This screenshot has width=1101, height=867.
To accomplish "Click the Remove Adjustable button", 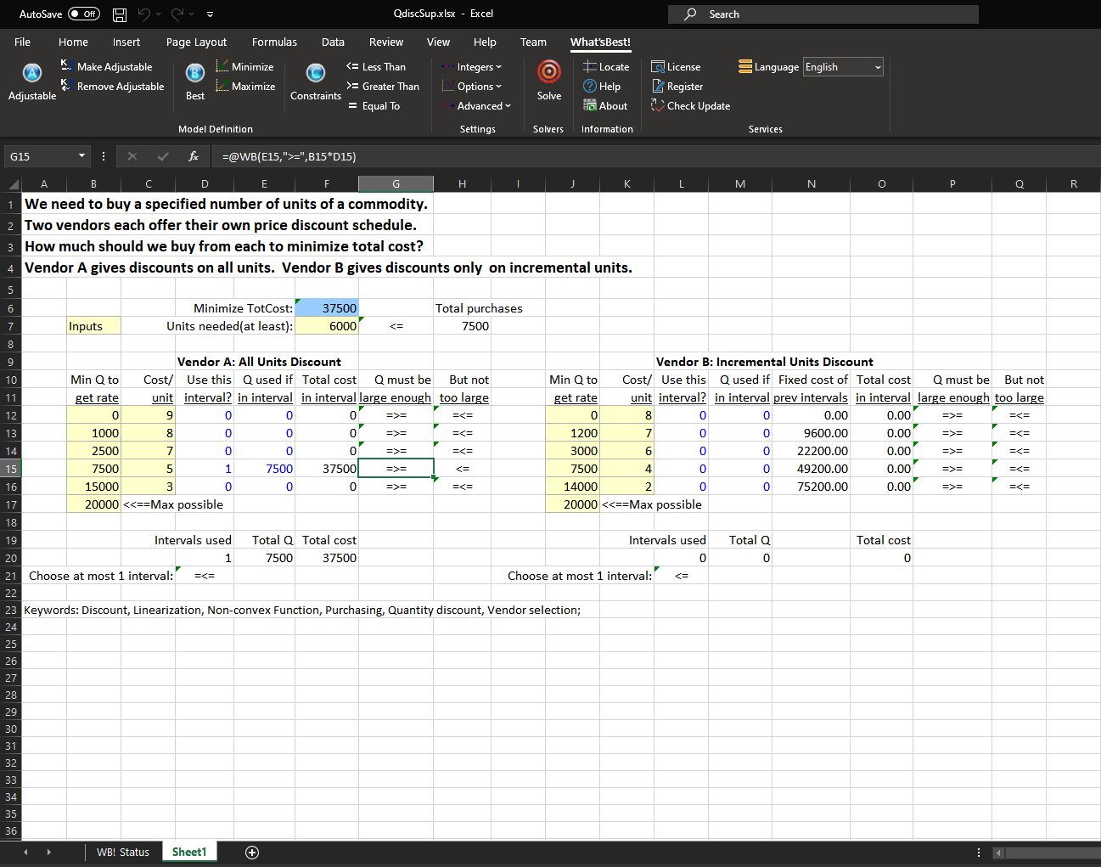I will pos(112,87).
